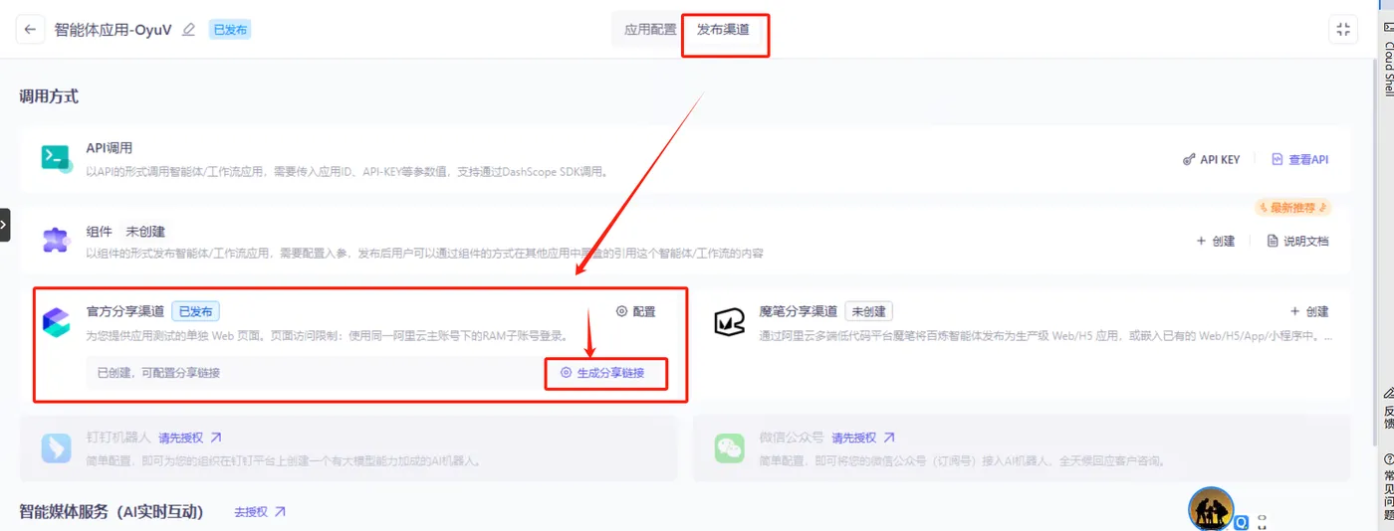Click 生成分享链接
The height and width of the screenshot is (531, 1394).
point(602,373)
